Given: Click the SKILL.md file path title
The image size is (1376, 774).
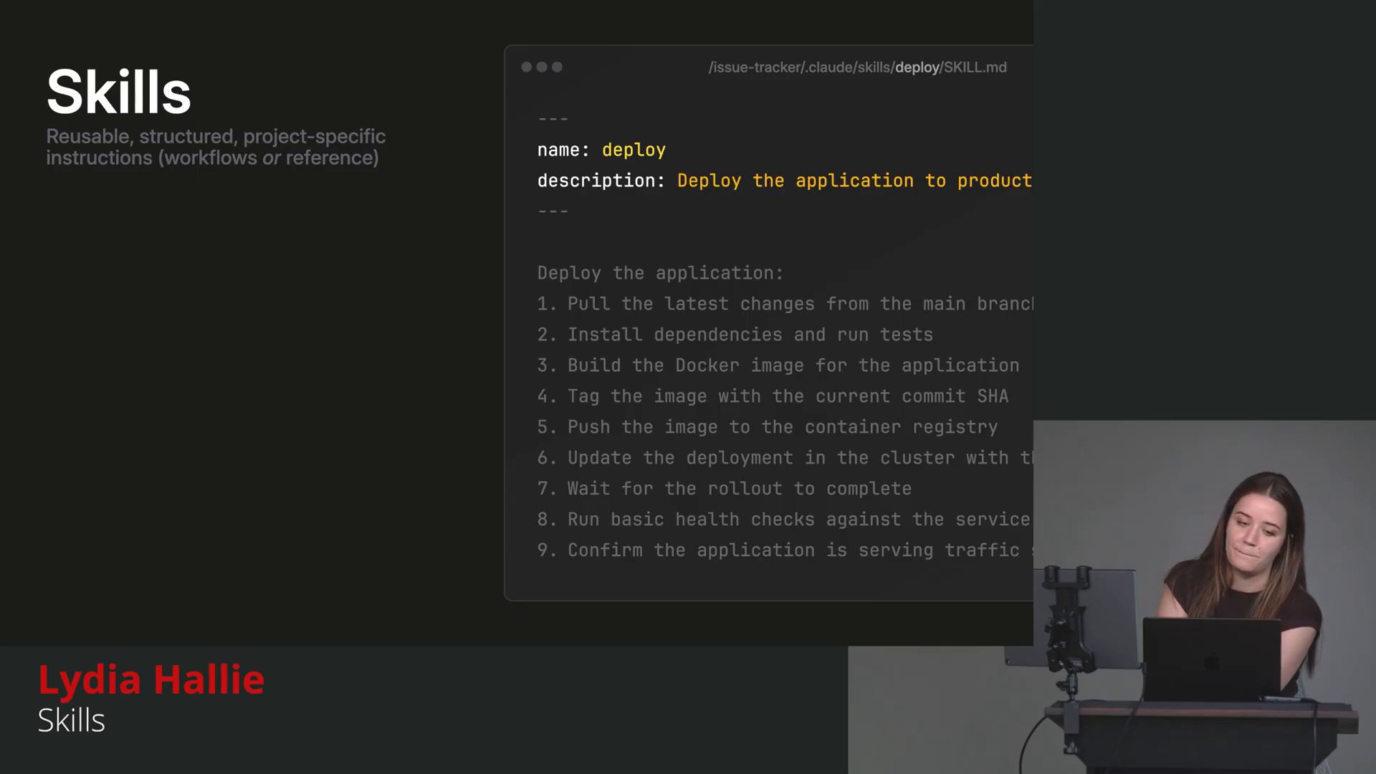Looking at the screenshot, I should point(857,67).
